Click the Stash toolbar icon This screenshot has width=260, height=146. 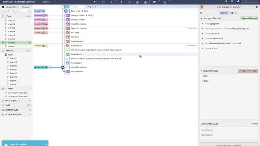[137, 2]
